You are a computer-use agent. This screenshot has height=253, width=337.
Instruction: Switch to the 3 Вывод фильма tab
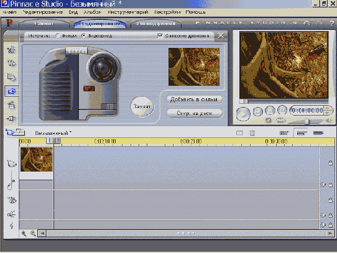[x=156, y=24]
